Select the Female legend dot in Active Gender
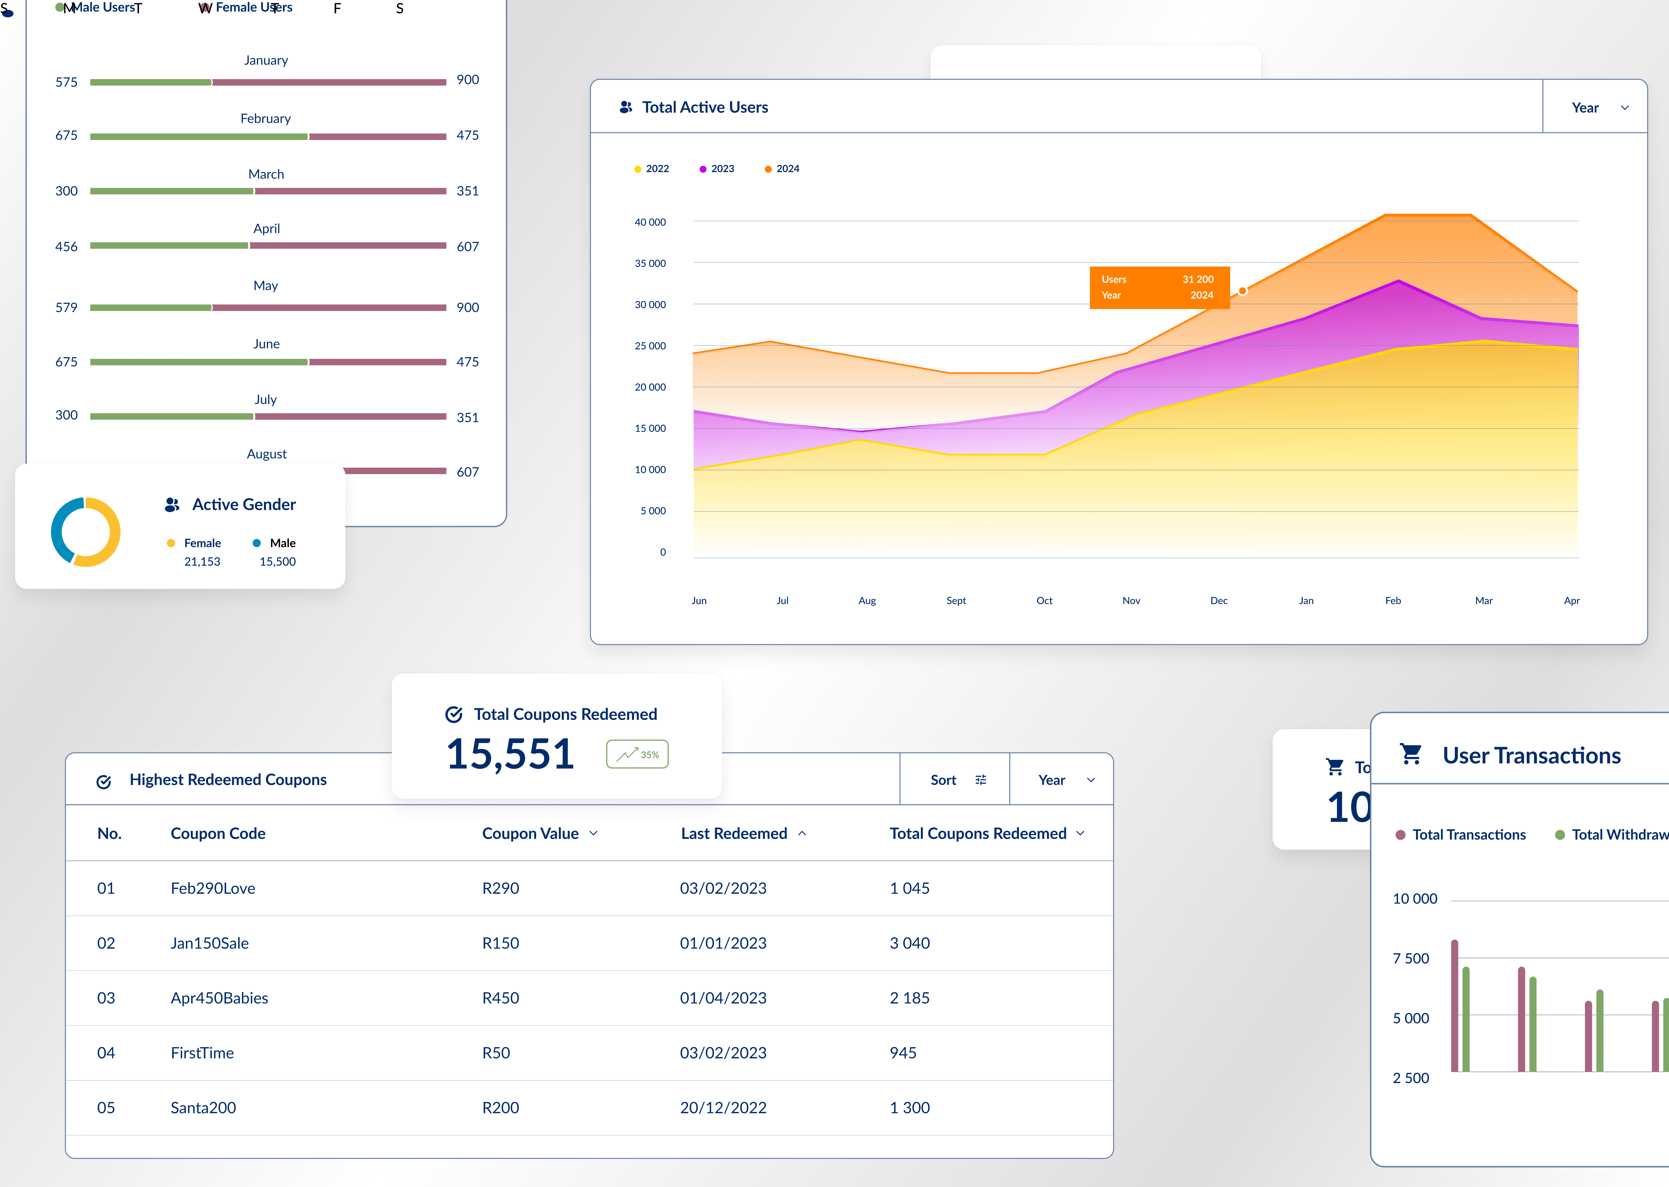This screenshot has height=1187, width=1669. (171, 543)
